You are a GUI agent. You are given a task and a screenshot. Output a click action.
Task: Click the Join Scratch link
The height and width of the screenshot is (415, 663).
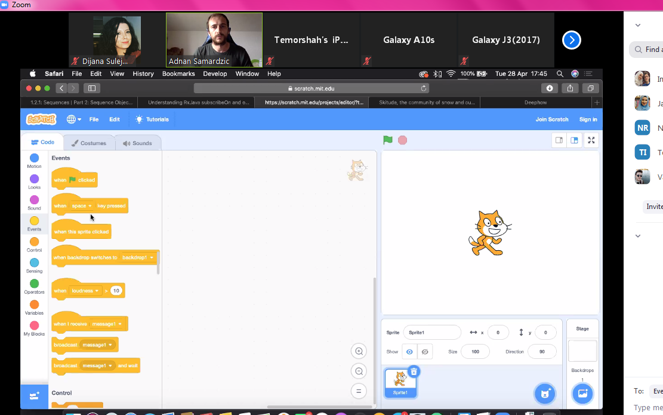pyautogui.click(x=551, y=119)
